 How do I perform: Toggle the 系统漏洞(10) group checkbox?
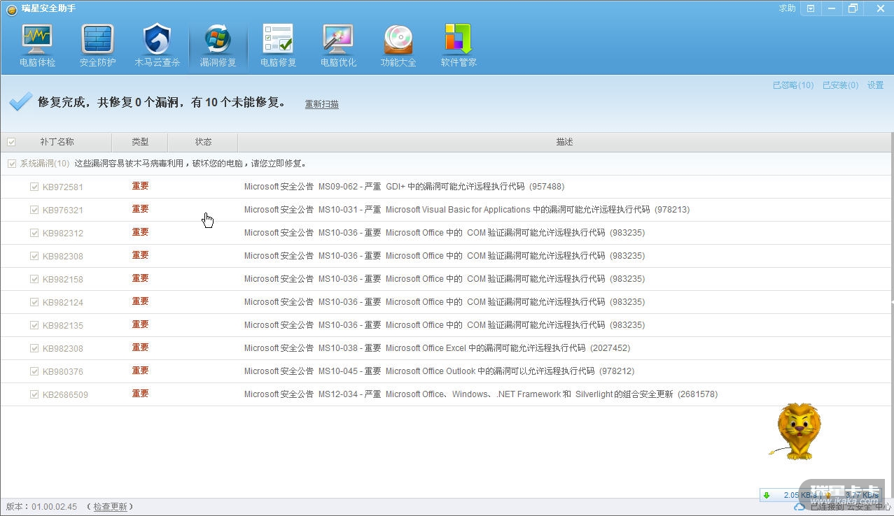point(11,164)
